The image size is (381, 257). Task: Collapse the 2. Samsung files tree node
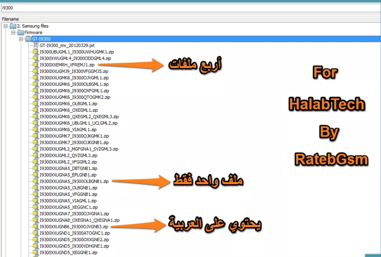[6, 26]
